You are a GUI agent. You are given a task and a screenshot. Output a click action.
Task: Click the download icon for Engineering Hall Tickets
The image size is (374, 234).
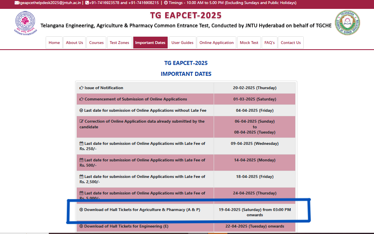(80, 226)
